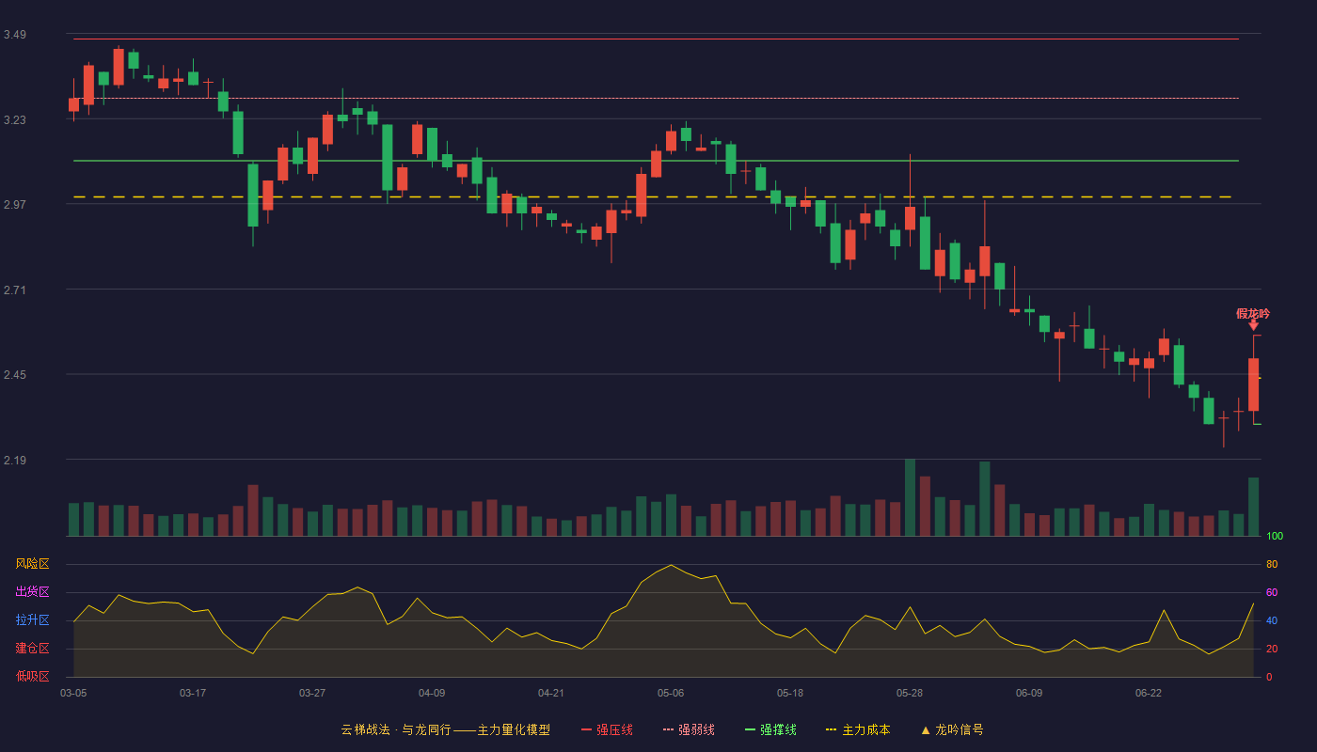The width and height of the screenshot is (1317, 752).
Task: Toggle the 主力成本 legend item
Action: pyautogui.click(x=858, y=729)
